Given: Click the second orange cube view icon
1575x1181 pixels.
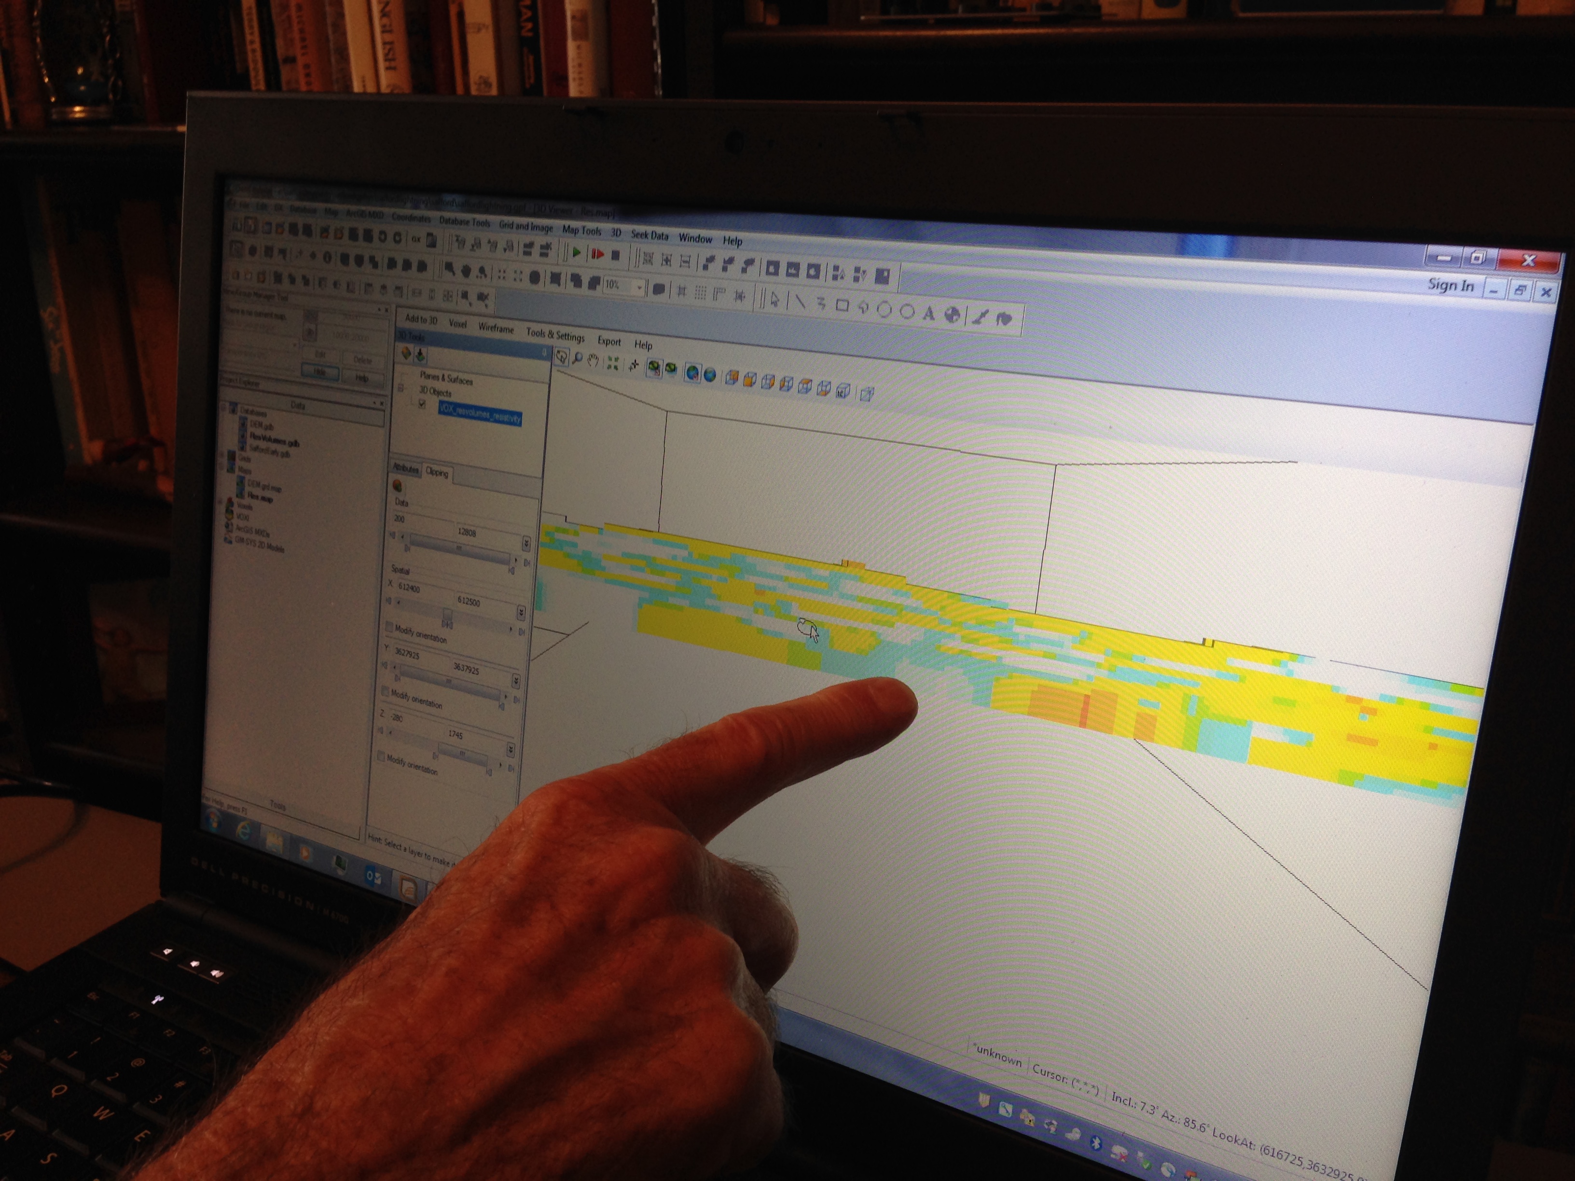Looking at the screenshot, I should click(749, 379).
